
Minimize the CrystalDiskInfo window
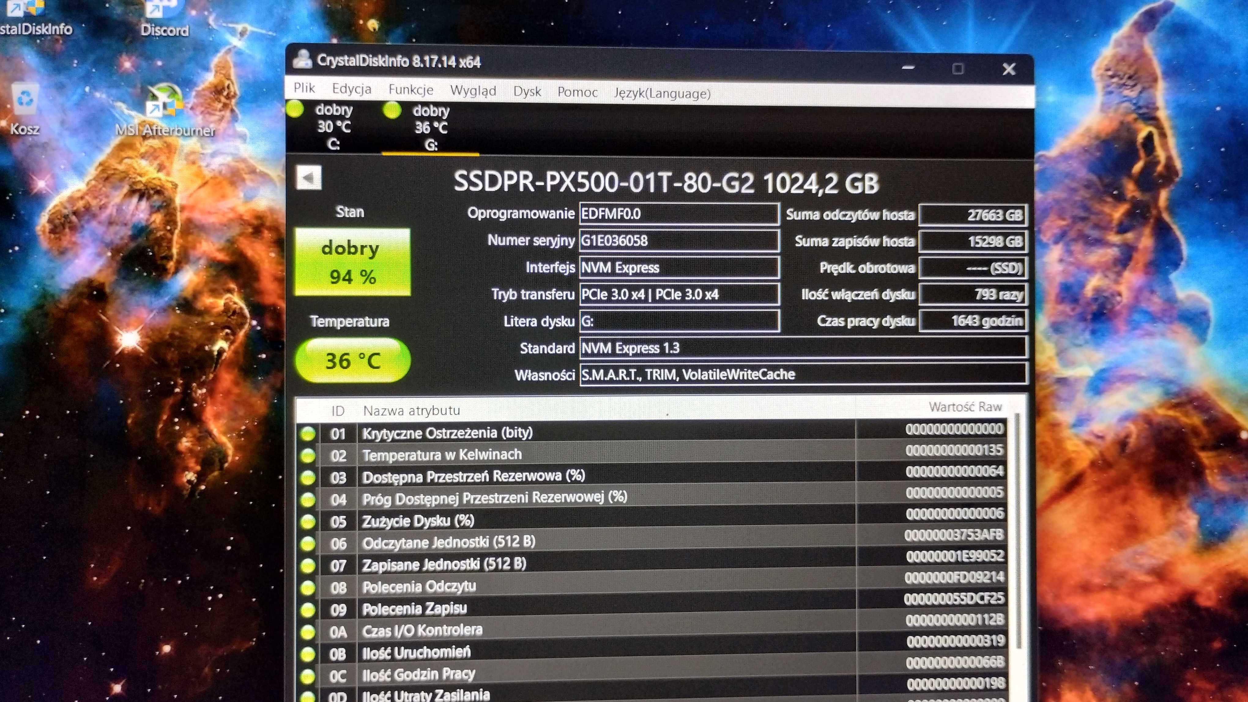tap(908, 68)
